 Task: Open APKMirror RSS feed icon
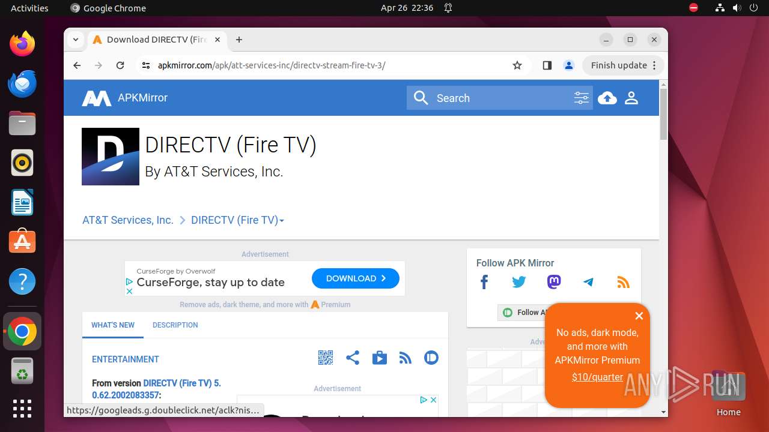(623, 282)
